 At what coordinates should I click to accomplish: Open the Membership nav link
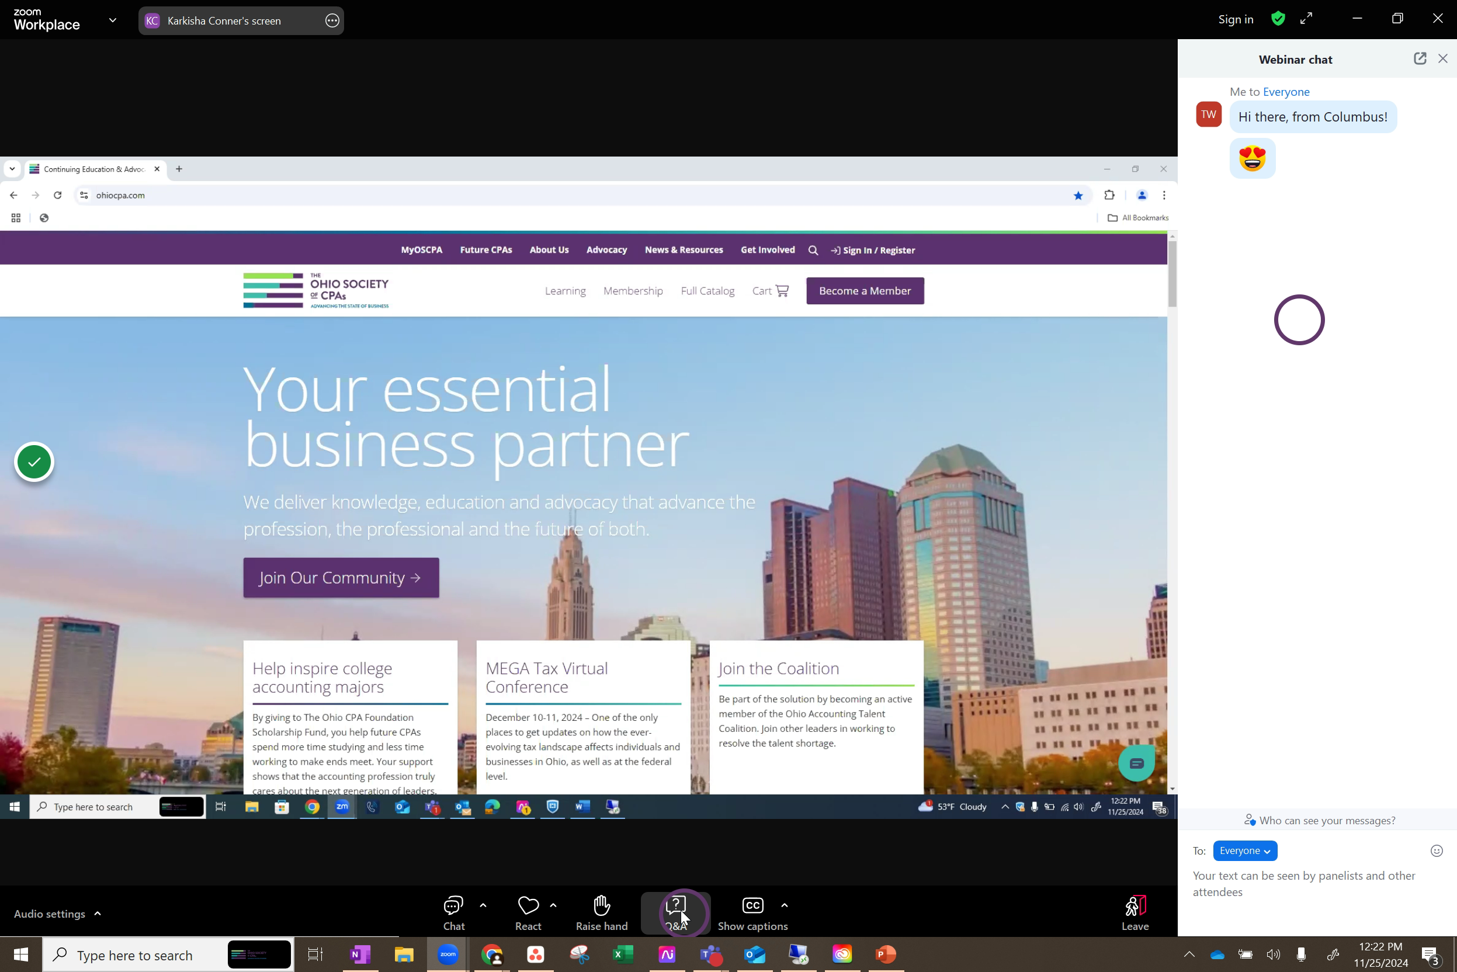[x=633, y=291]
